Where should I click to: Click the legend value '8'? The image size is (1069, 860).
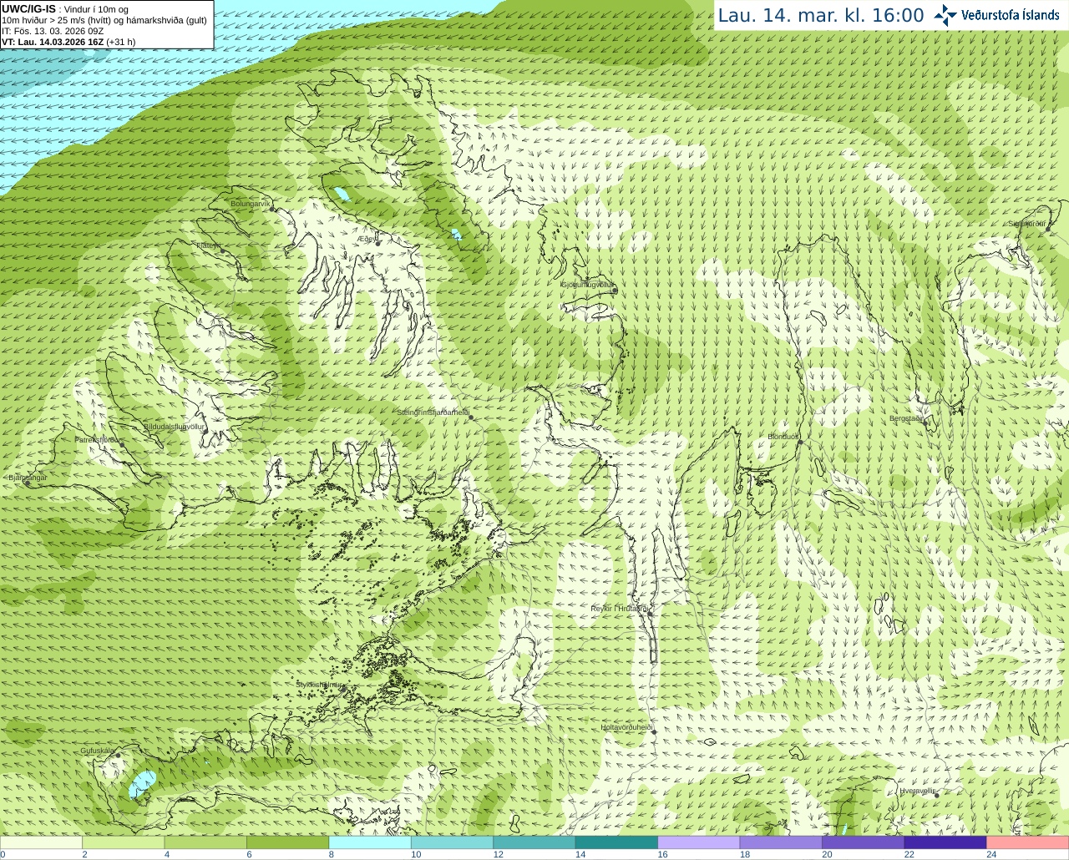coord(332,854)
